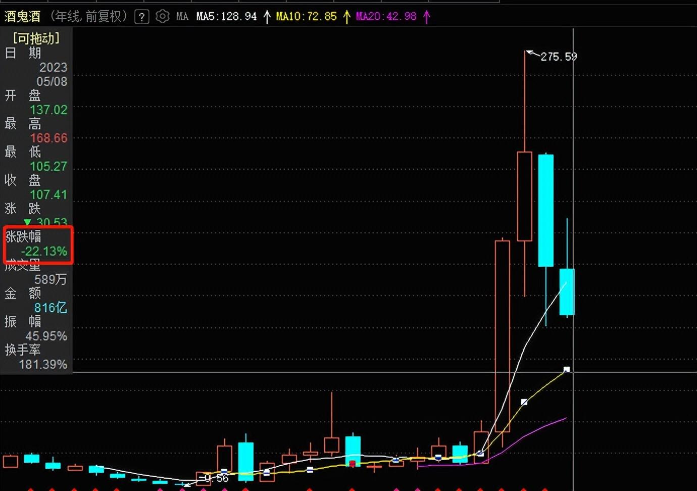Viewport: 697px width, 491px height.
Task: Click the 年线,前复权 period label
Action: pos(89,17)
